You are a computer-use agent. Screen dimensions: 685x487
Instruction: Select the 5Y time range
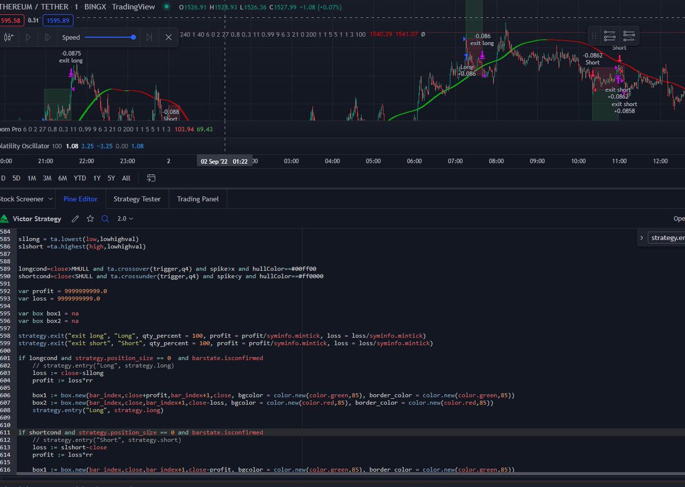[x=111, y=178]
